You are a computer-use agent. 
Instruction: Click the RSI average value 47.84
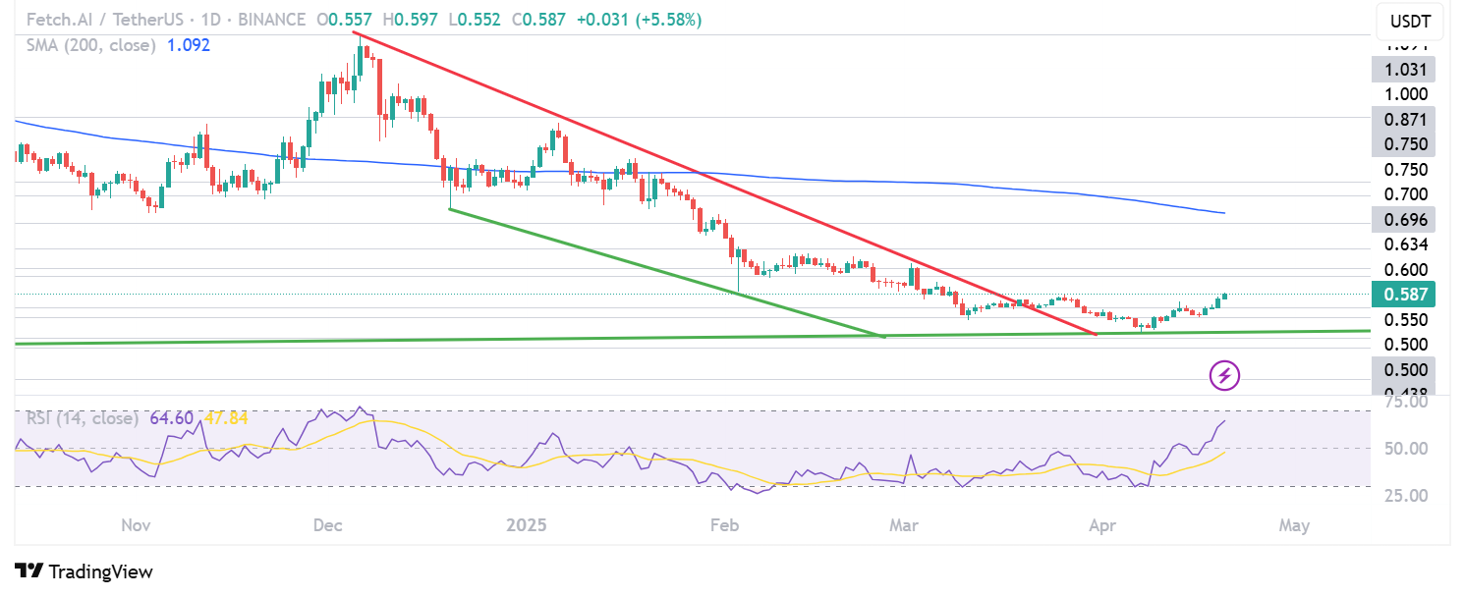point(225,418)
